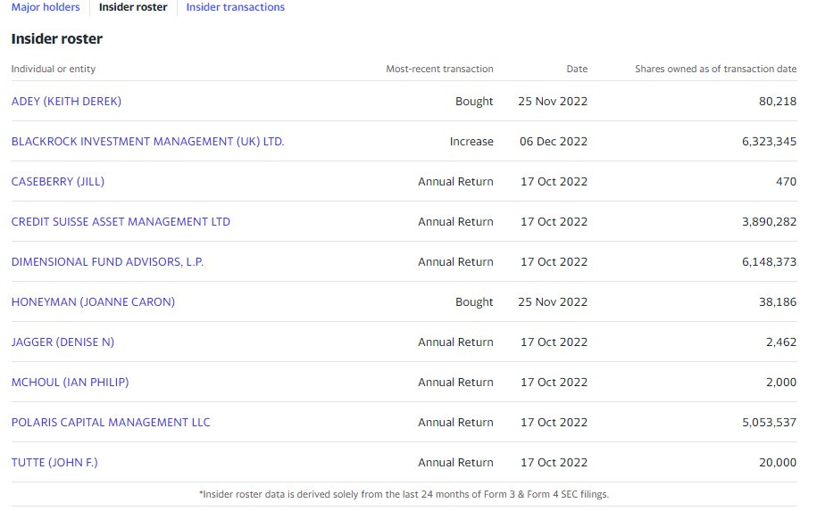Click 25 Nov 2022 date in Honeyman row

(x=553, y=301)
